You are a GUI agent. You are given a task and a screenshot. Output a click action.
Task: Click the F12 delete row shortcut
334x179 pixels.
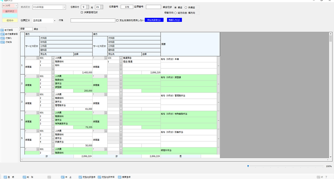(x=6, y=42)
